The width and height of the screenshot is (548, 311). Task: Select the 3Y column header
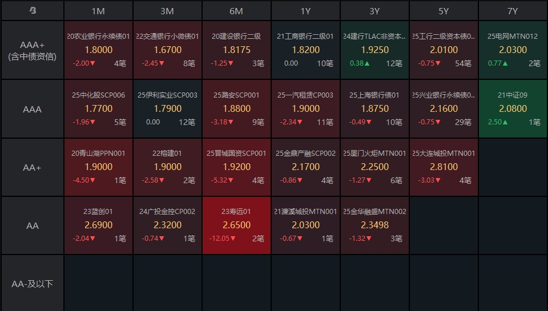(374, 11)
